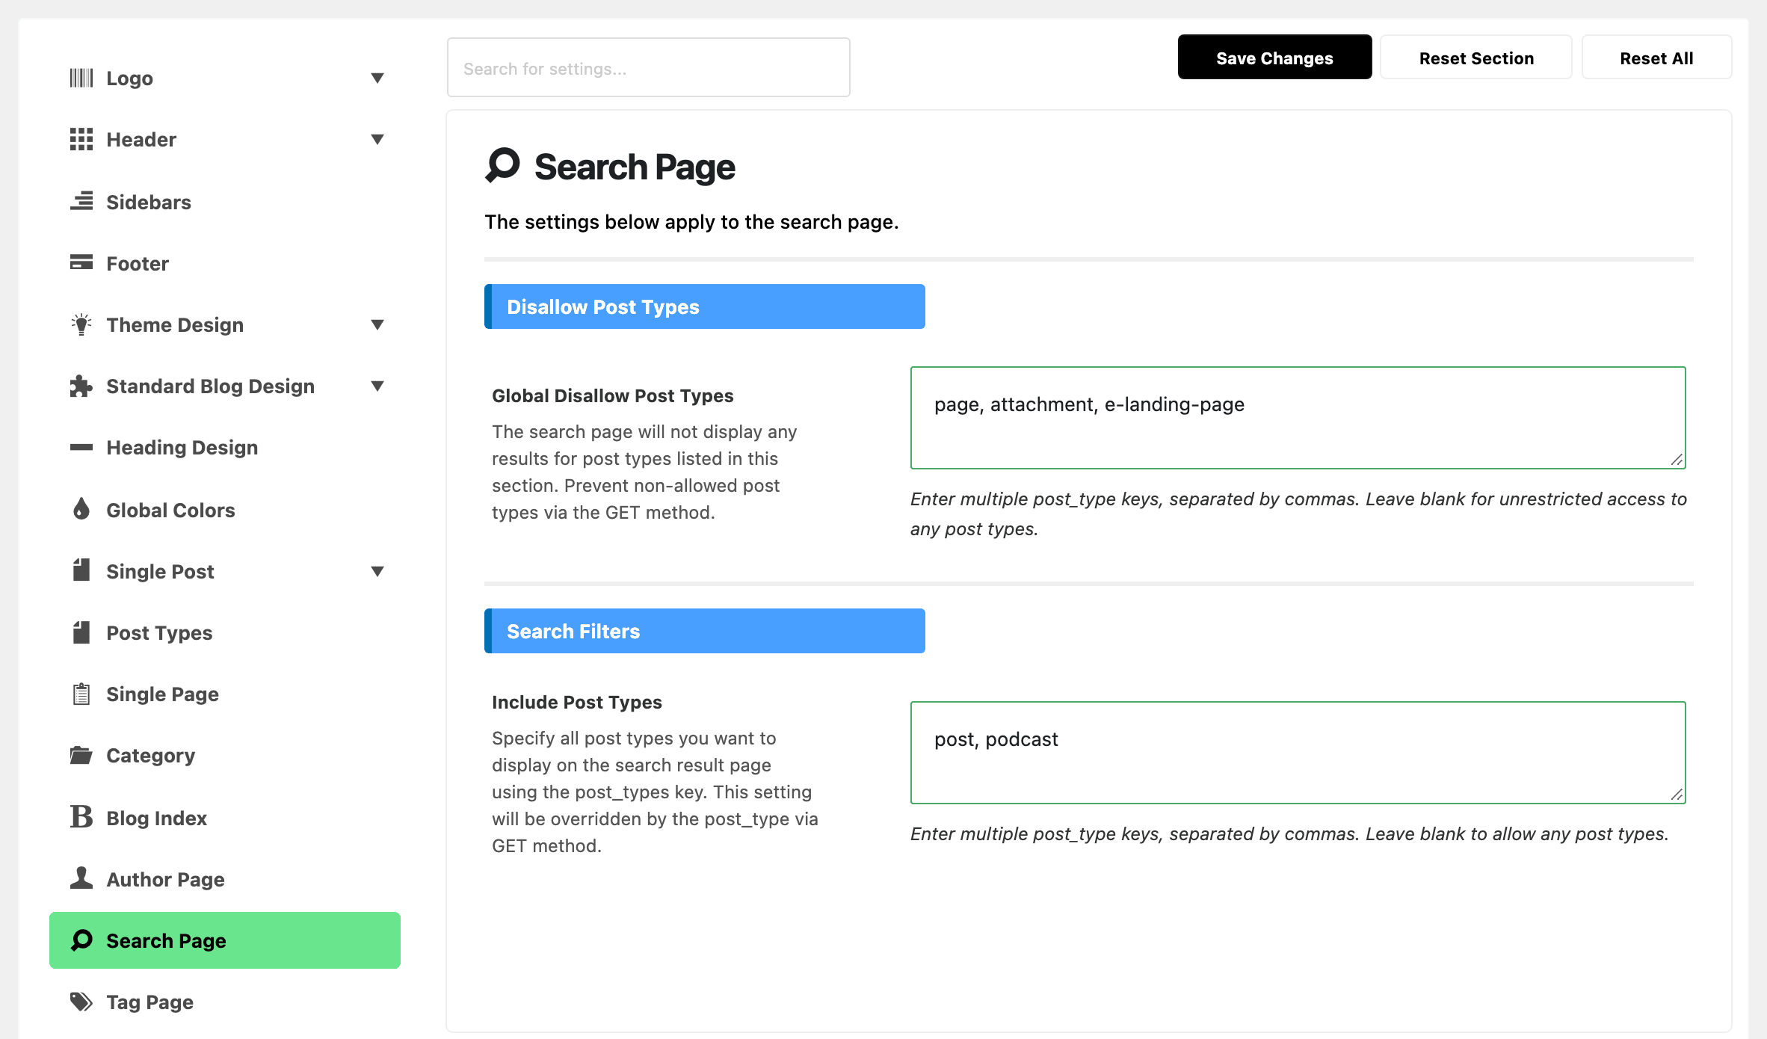Open the Category settings section
Screen dimensions: 1767x1039
click(x=225, y=755)
